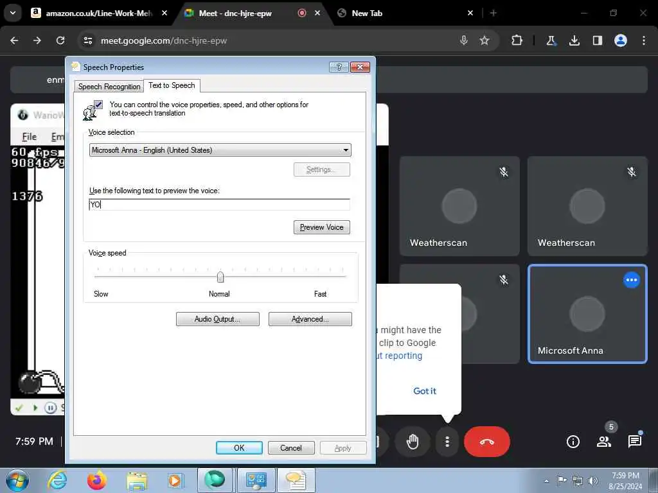Switch to Control Panel window on taskbar

pos(256,480)
